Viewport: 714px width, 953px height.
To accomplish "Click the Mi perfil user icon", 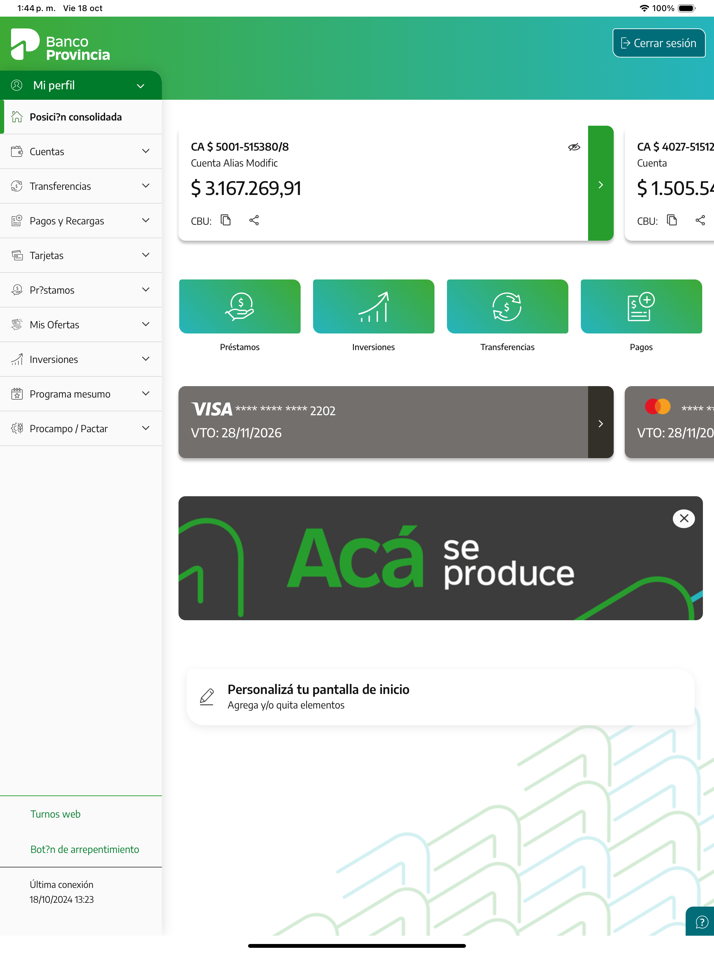I will tap(17, 85).
